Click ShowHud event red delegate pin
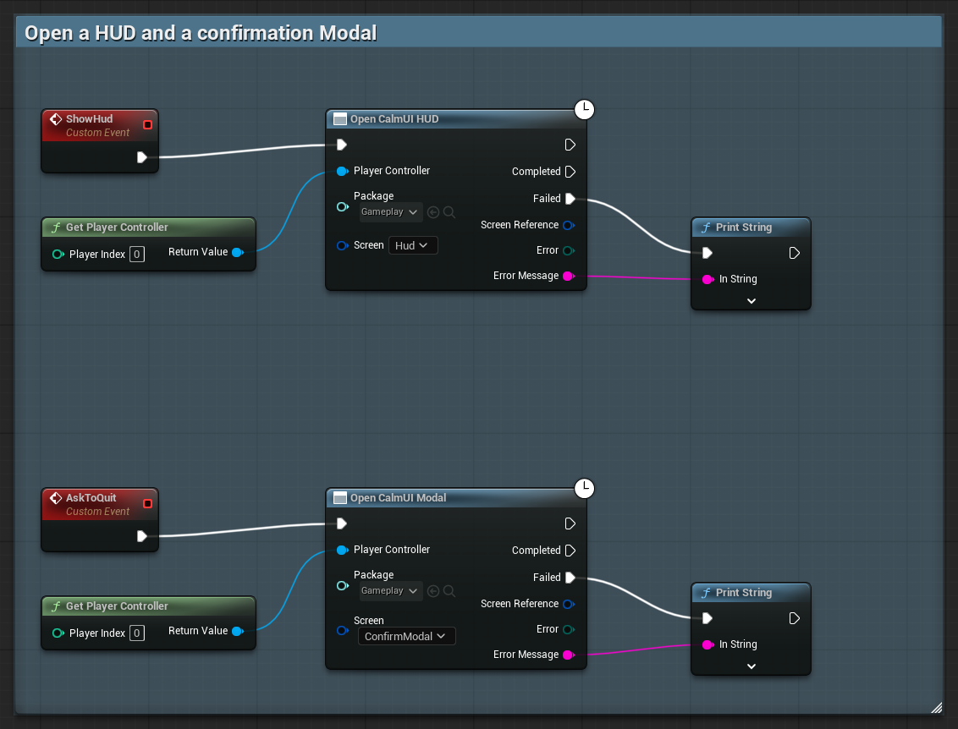 147,124
